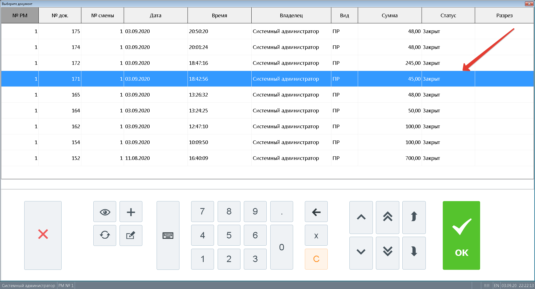Tap numpad digit 6
This screenshot has height=289, width=535.
(255, 235)
